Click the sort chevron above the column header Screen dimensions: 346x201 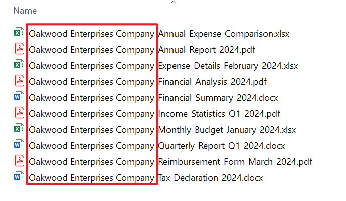[x=174, y=2]
